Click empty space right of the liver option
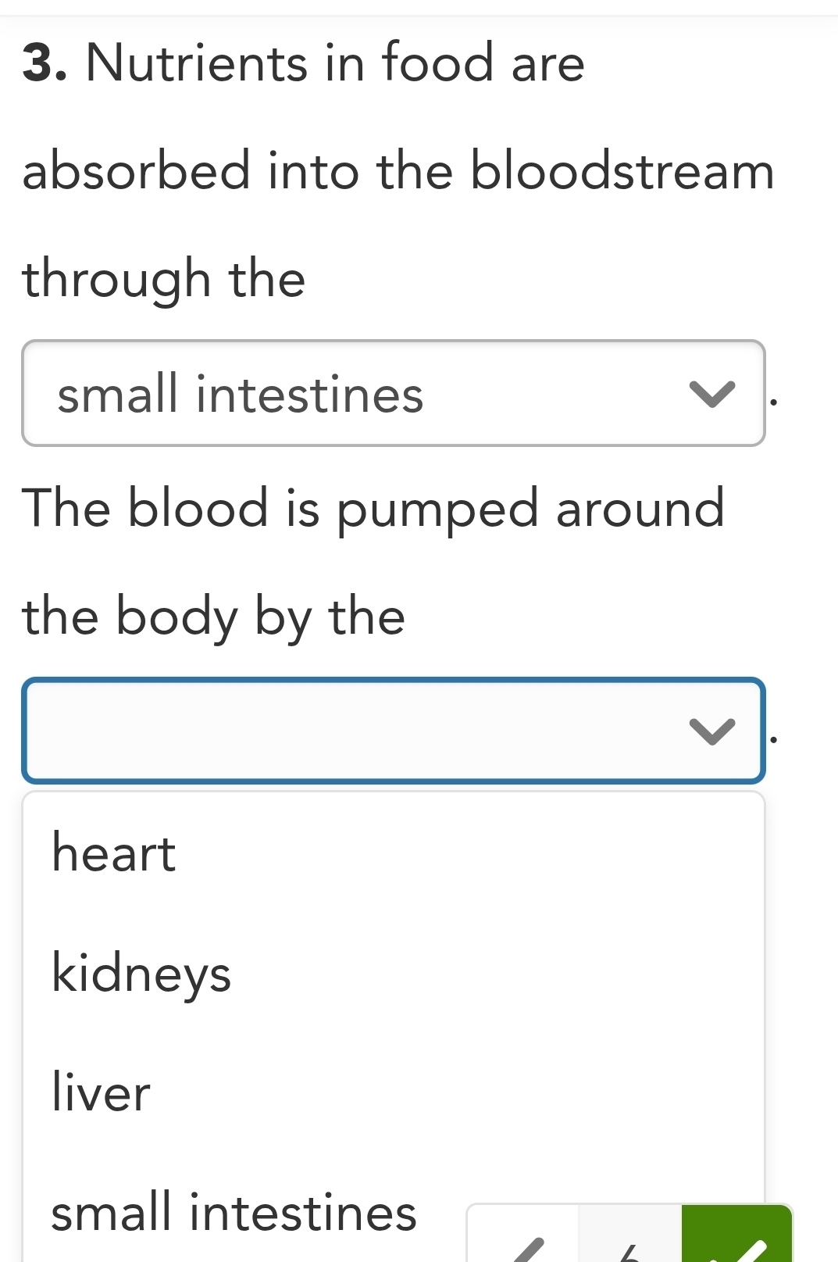 (469, 1092)
